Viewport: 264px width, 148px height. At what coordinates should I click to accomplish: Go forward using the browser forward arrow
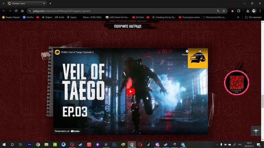(10, 11)
